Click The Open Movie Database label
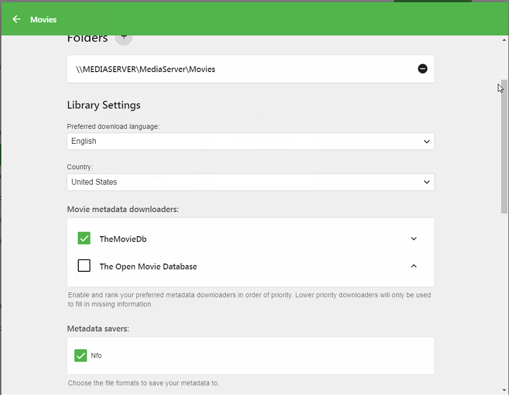509x395 pixels. pos(148,267)
